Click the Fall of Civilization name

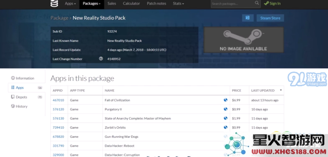(117, 100)
